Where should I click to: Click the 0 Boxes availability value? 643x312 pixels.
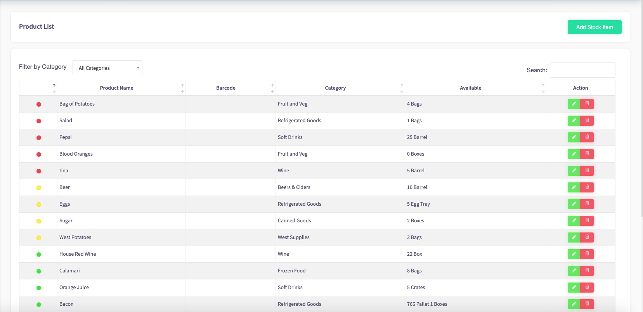pyautogui.click(x=416, y=154)
